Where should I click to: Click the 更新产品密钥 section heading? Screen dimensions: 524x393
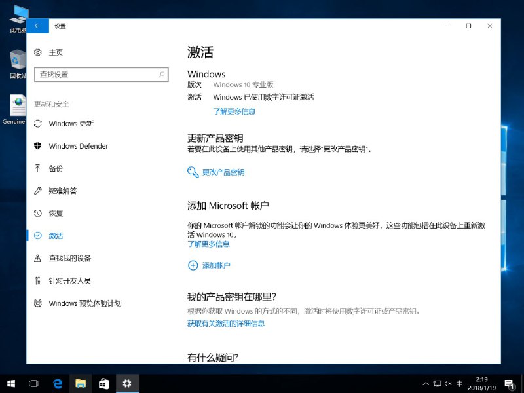pos(215,138)
